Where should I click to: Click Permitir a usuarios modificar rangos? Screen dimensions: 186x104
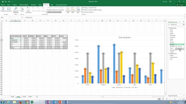[91, 10]
